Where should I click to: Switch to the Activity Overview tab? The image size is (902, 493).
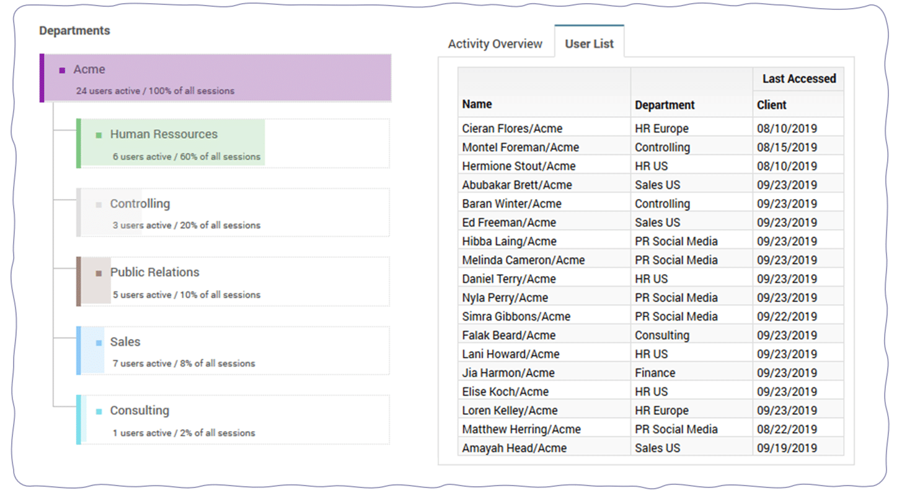click(495, 44)
